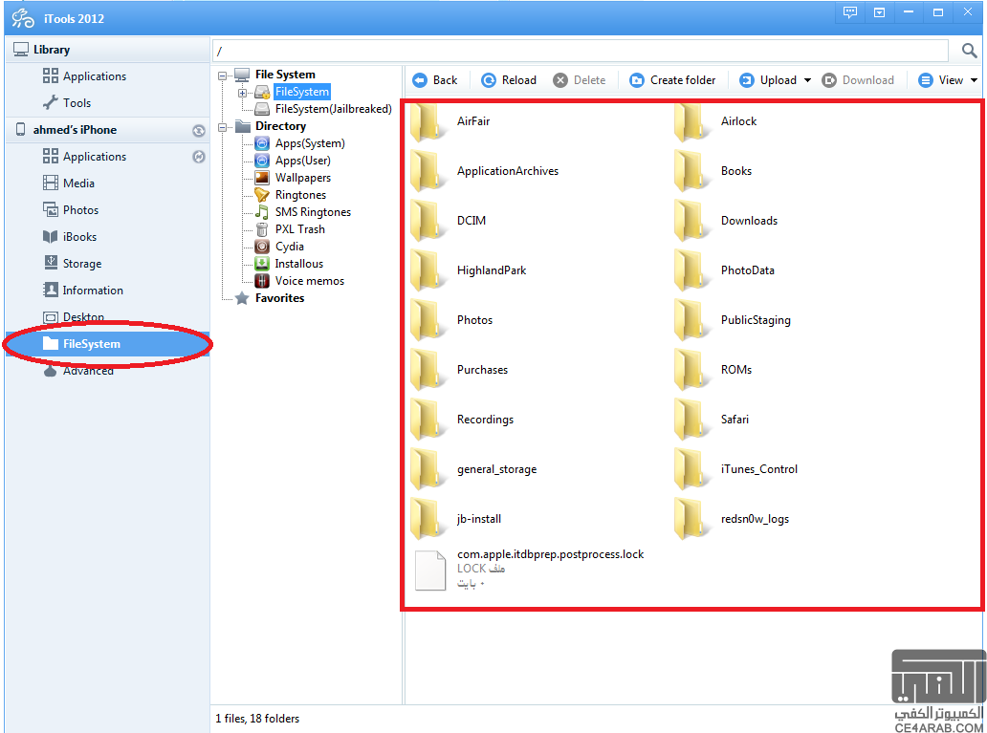
Task: Focus the path address field
Action: pyautogui.click(x=581, y=51)
